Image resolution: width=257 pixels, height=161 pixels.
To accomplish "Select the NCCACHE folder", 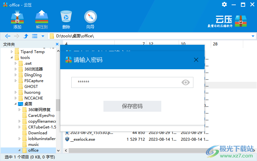I will (34, 98).
